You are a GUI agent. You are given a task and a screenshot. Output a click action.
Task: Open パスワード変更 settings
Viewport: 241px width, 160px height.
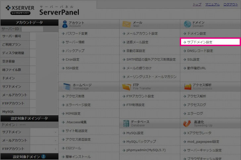tap(76, 34)
